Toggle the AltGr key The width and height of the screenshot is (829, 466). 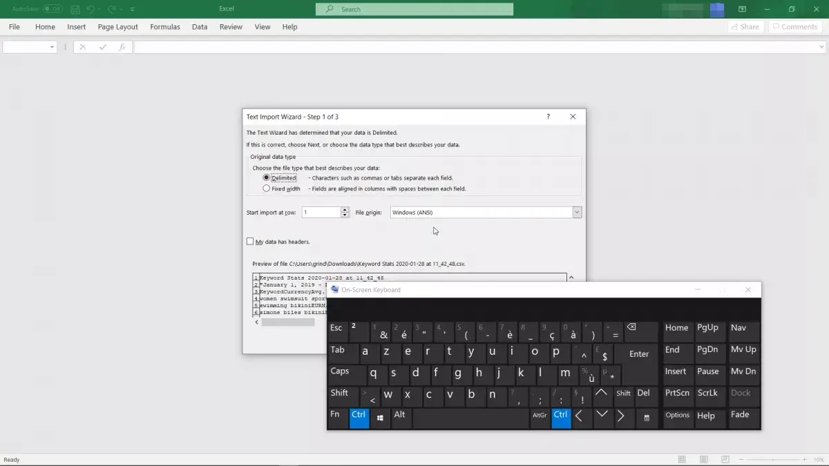pyautogui.click(x=540, y=418)
